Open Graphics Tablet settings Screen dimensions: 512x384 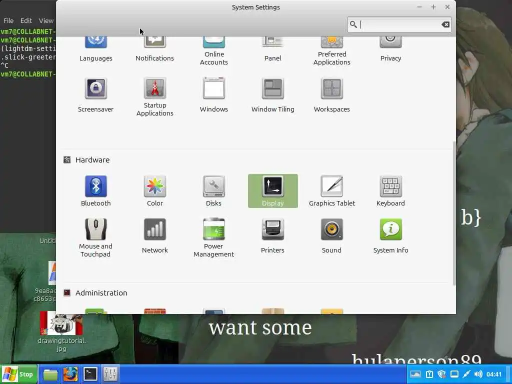point(332,190)
